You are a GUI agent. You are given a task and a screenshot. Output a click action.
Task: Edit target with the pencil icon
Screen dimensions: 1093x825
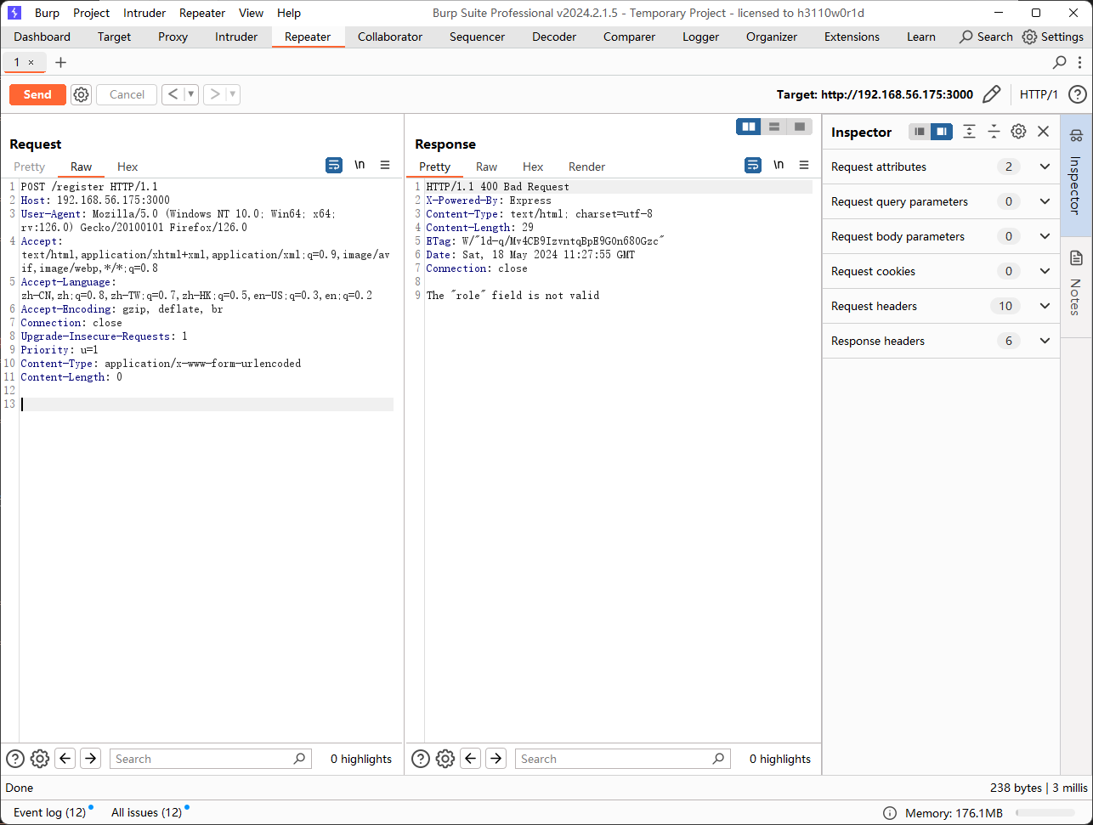coord(991,94)
